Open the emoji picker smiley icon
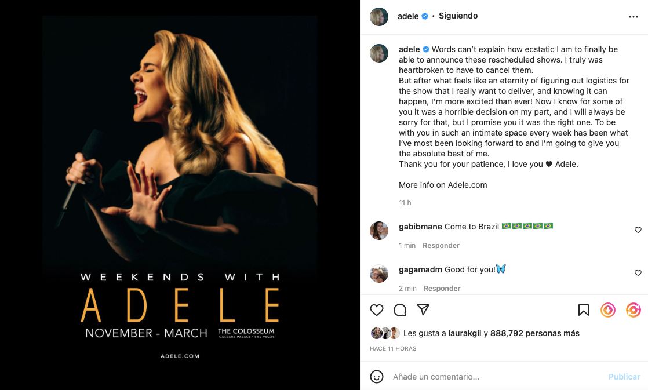This screenshot has height=390, width=648. [377, 377]
